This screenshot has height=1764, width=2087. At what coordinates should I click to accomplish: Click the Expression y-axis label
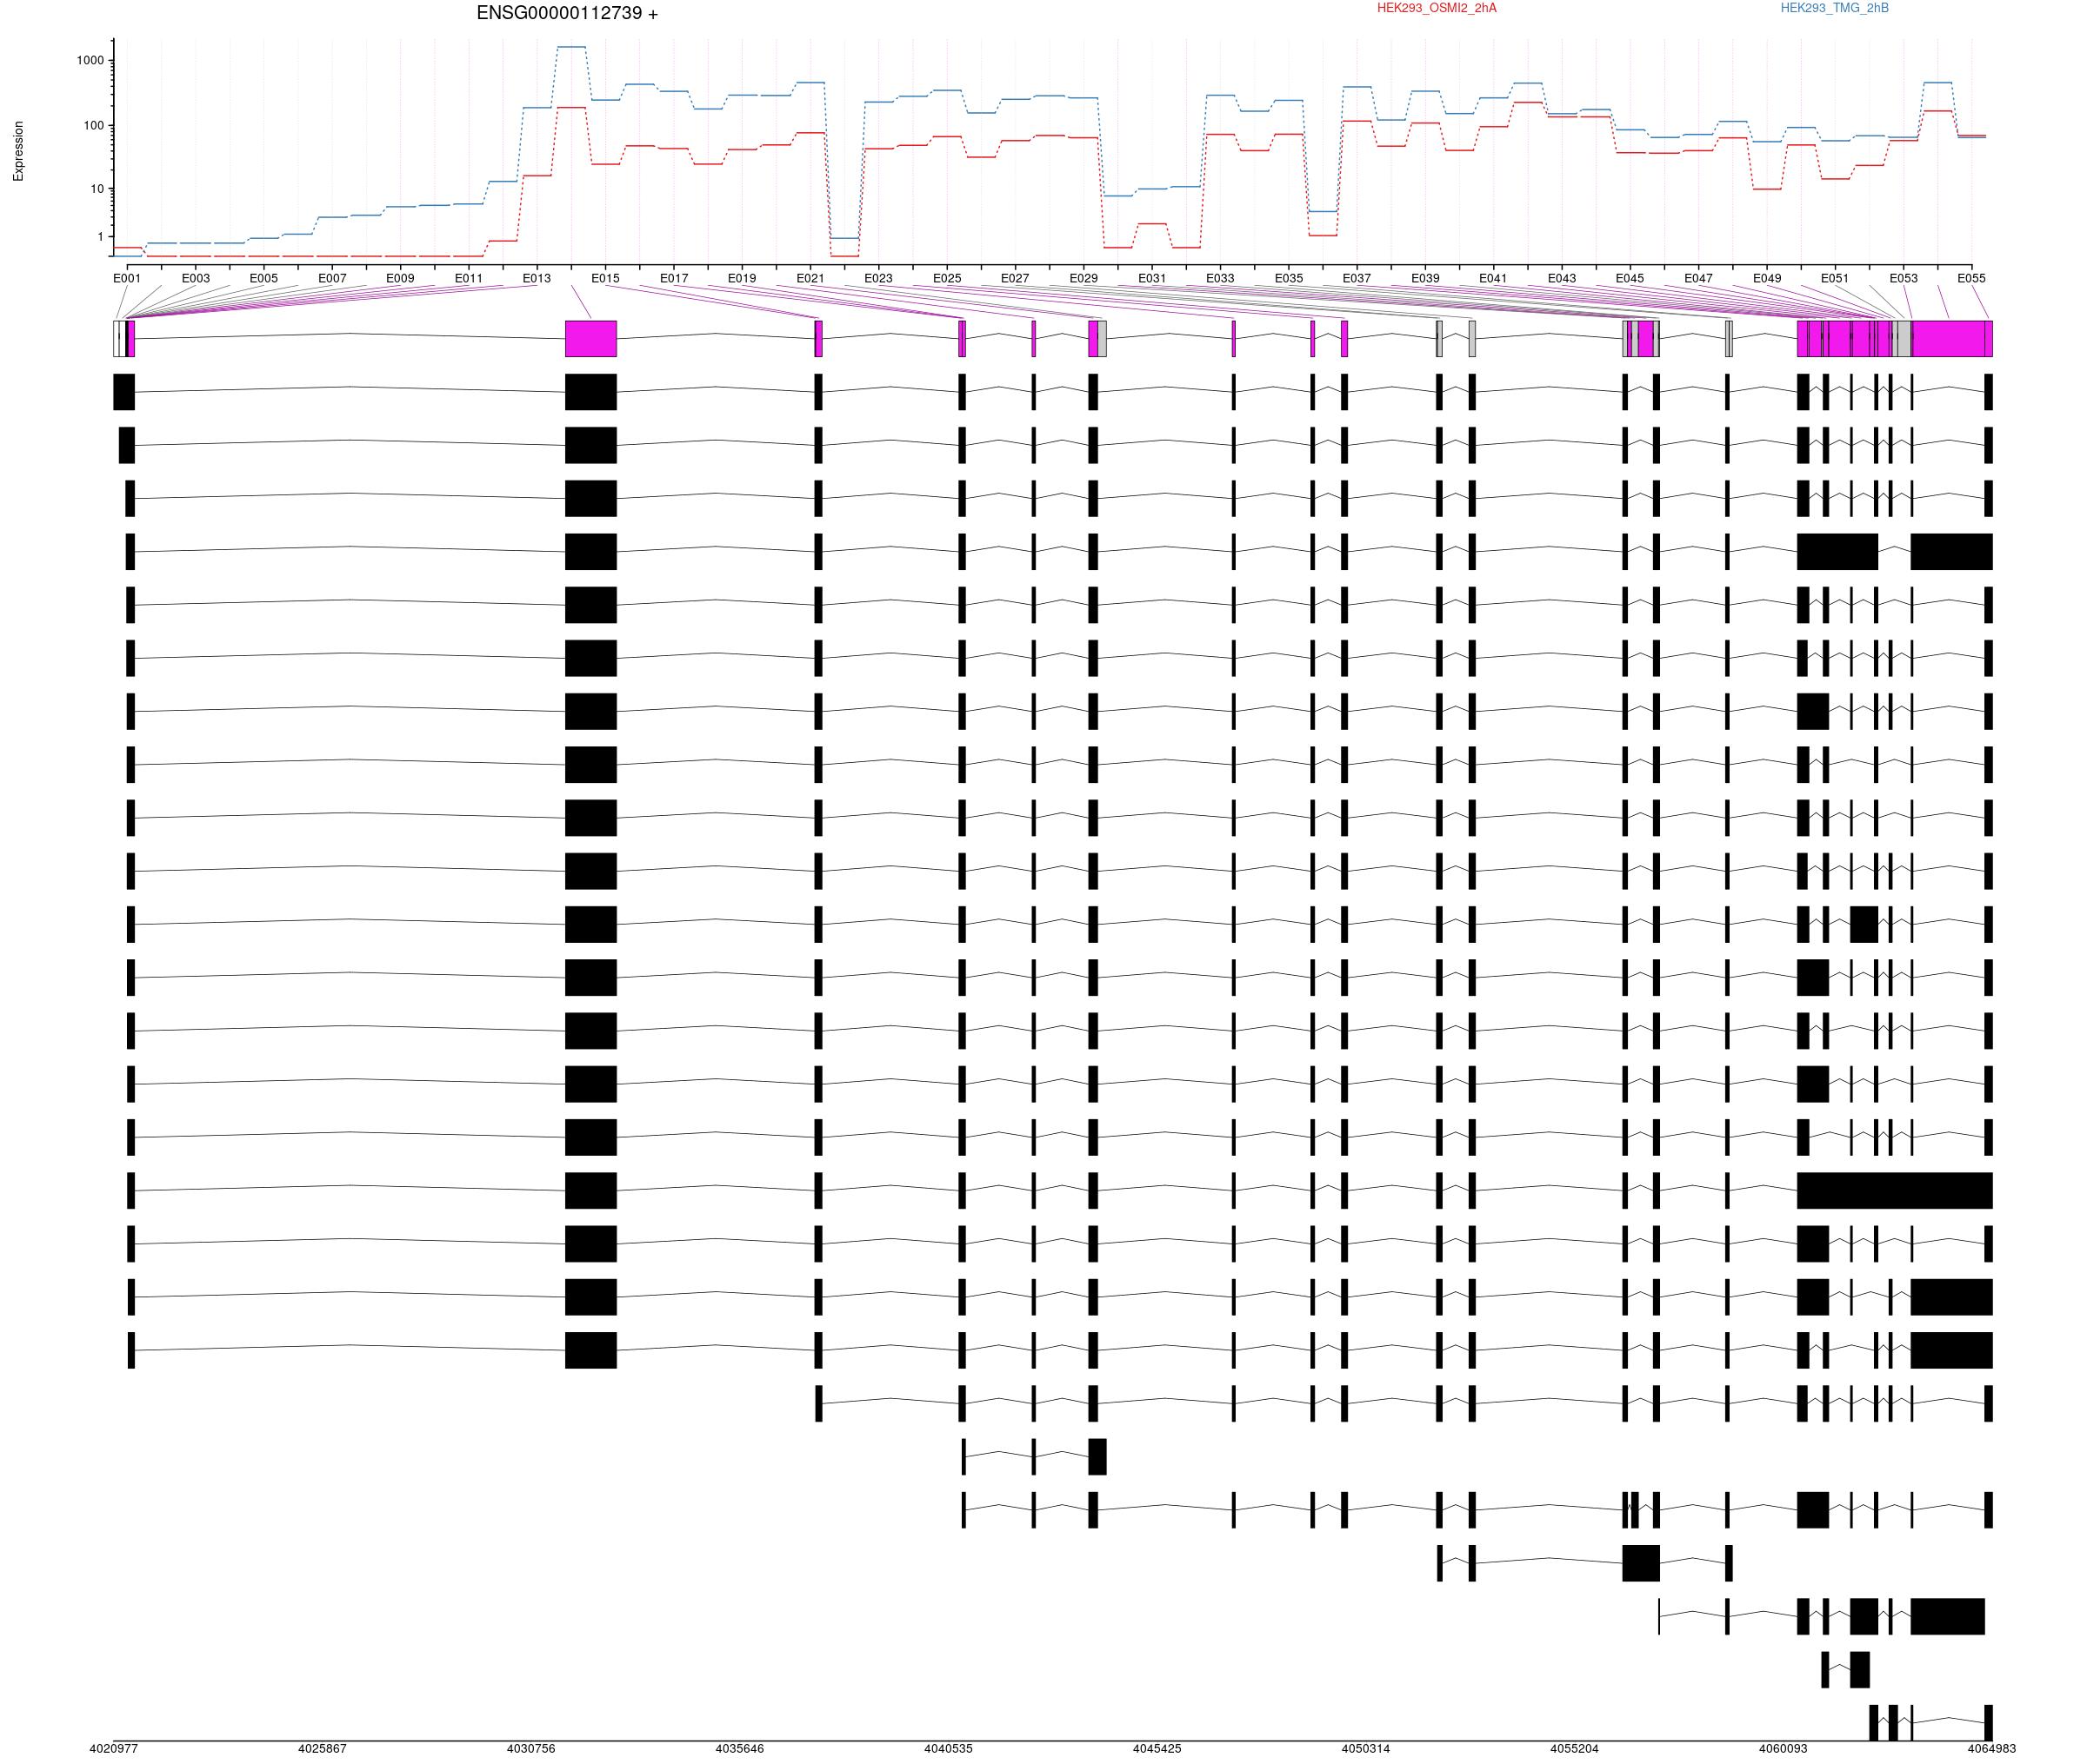click(x=18, y=151)
